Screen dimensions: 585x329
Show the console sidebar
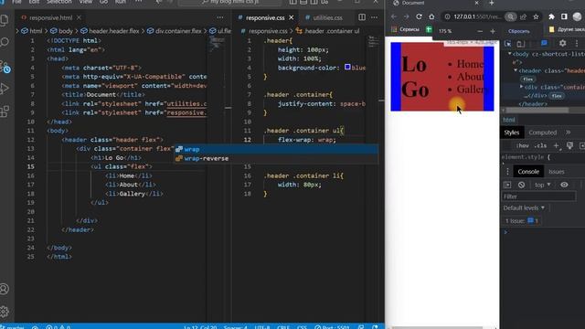(x=507, y=185)
